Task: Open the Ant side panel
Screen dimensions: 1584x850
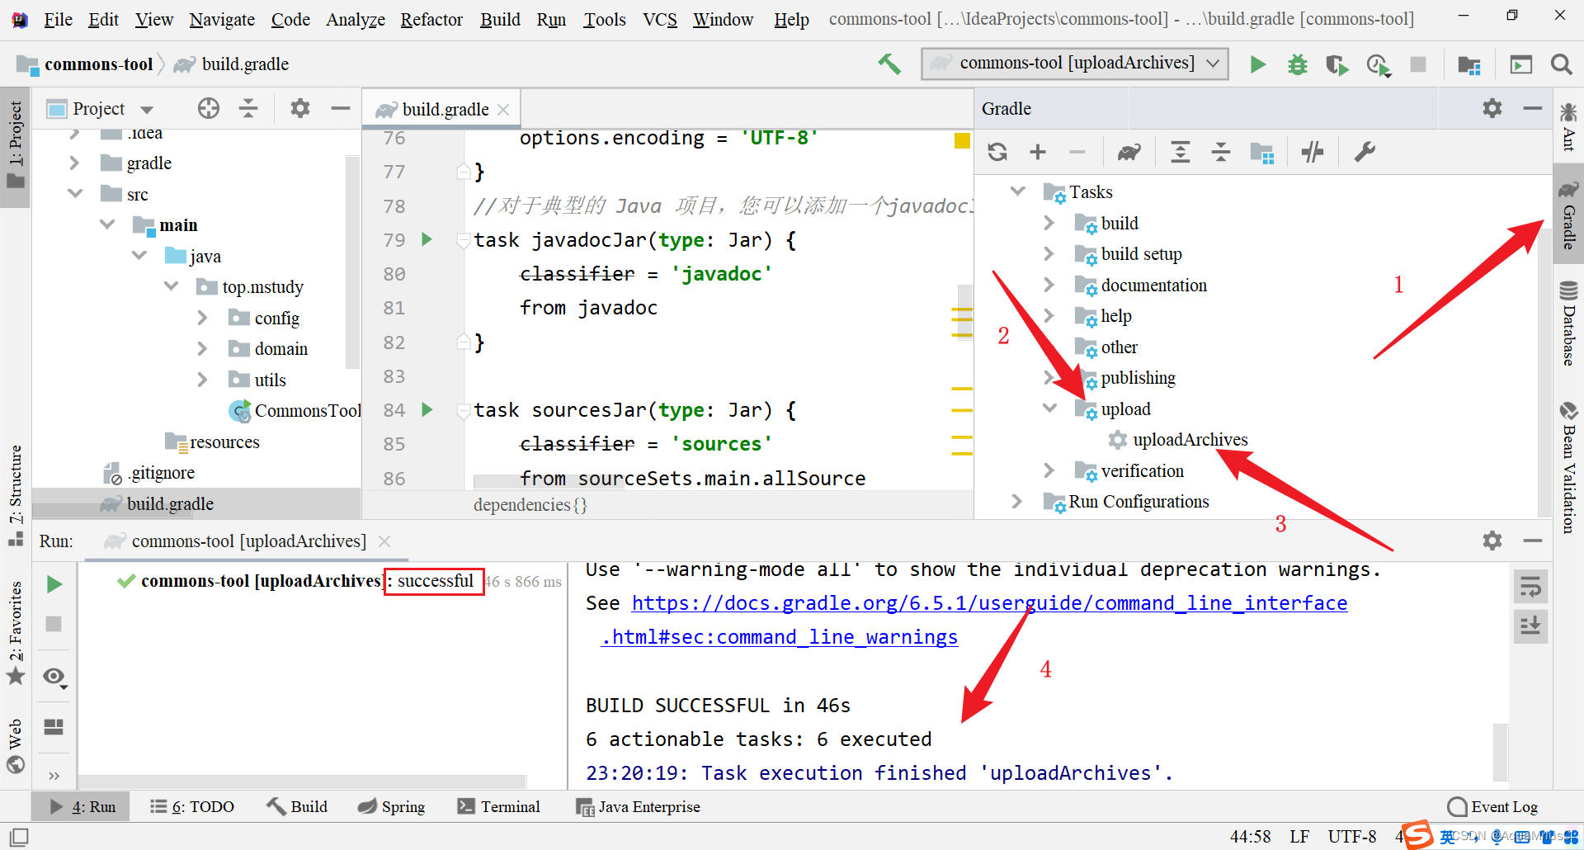Action: click(1568, 125)
